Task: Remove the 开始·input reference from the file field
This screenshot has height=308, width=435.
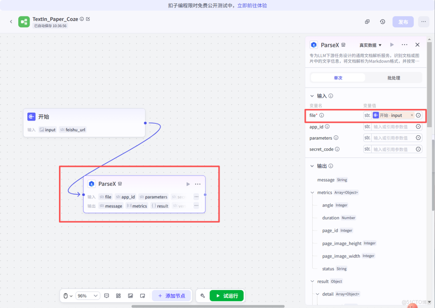Action: [x=411, y=115]
